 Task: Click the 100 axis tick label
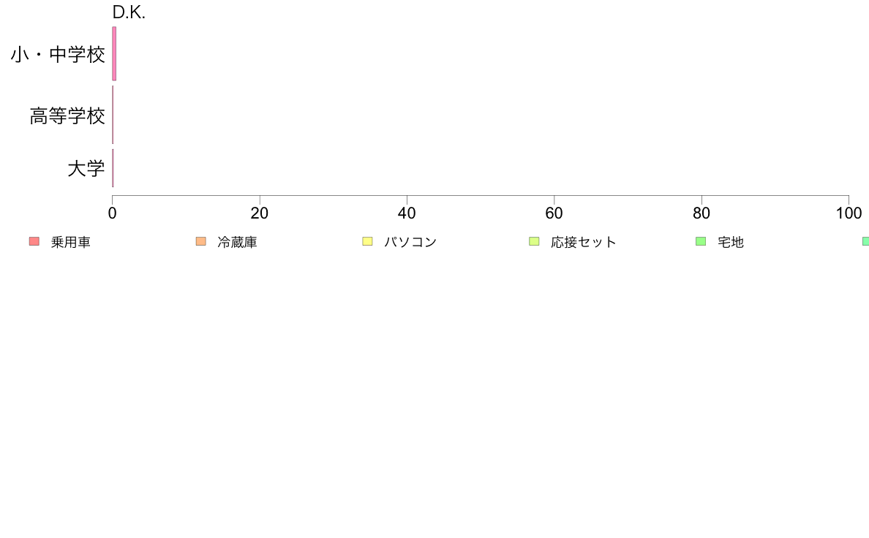coord(849,213)
